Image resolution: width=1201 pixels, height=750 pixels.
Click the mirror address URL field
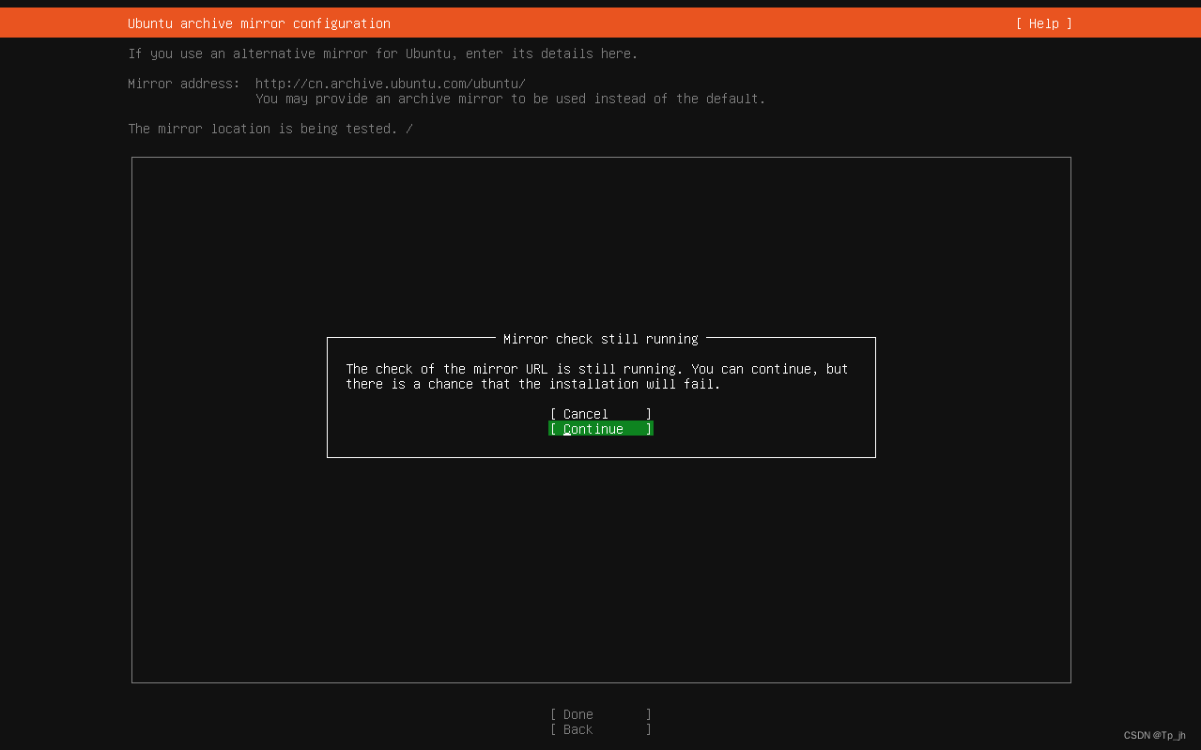(391, 84)
